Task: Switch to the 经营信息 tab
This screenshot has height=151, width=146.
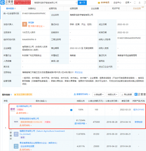Action: click(x=74, y=8)
